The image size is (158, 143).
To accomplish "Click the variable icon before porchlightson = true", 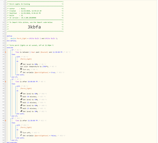I will [x=21, y=72].
